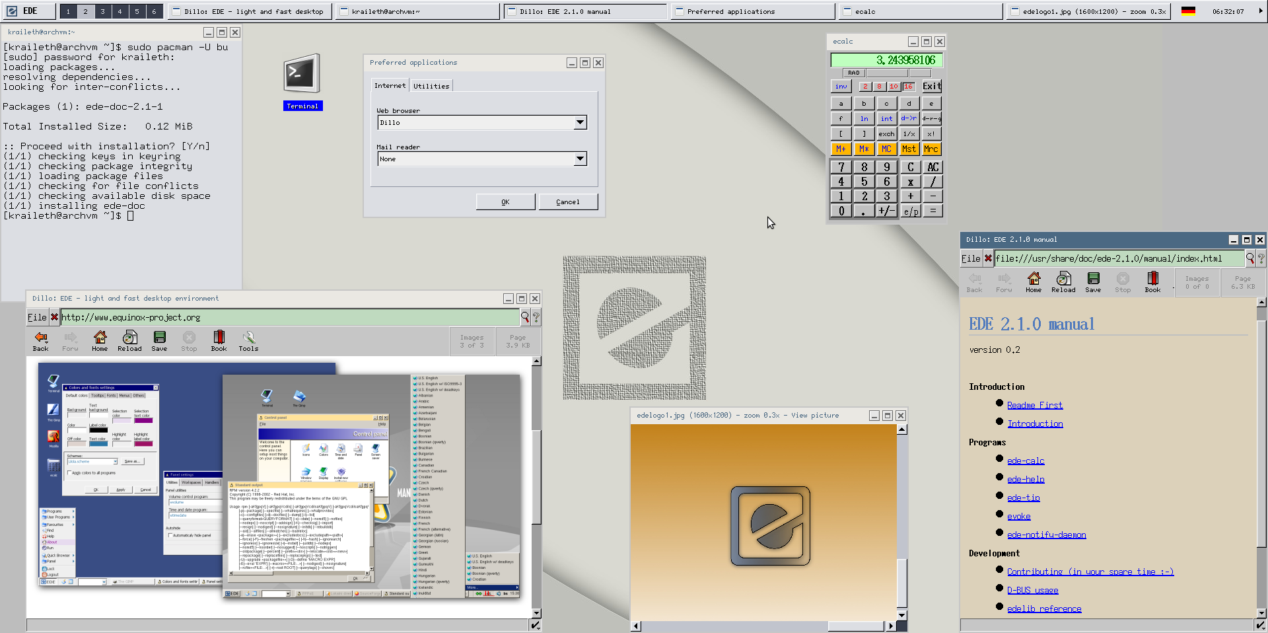This screenshot has width=1268, height=633.
Task: Open File menu in EDE manual Dillo window
Action: point(971,258)
